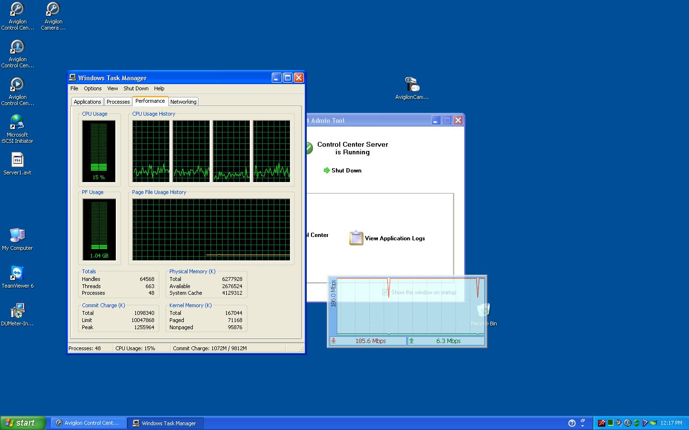Screen dimensions: 689x430
Task: Switch to the Processes tab
Action: tap(118, 102)
